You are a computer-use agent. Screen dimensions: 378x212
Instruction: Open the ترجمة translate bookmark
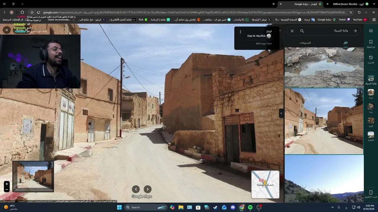pyautogui.click(x=309, y=20)
